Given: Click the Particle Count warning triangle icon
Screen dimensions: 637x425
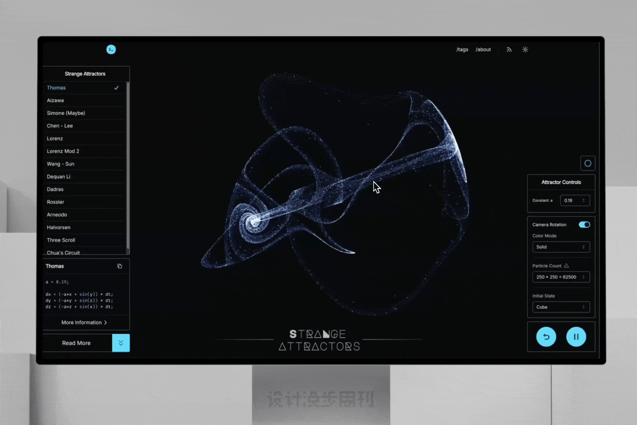Looking at the screenshot, I should pos(566,266).
